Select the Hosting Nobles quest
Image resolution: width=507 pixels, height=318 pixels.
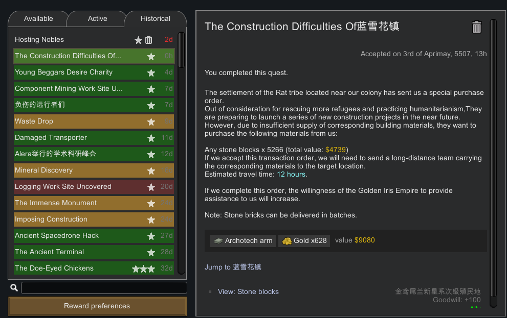[x=94, y=40]
